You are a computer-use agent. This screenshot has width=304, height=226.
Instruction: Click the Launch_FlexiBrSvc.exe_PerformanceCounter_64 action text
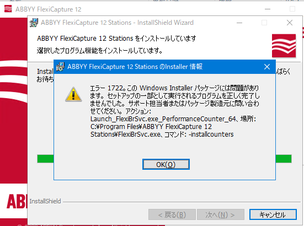163,119
